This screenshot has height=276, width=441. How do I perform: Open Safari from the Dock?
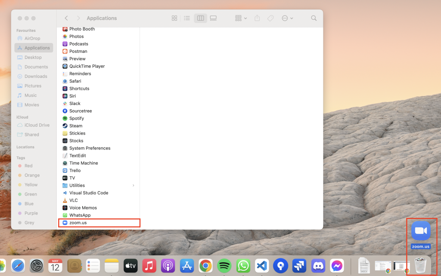[x=18, y=266]
